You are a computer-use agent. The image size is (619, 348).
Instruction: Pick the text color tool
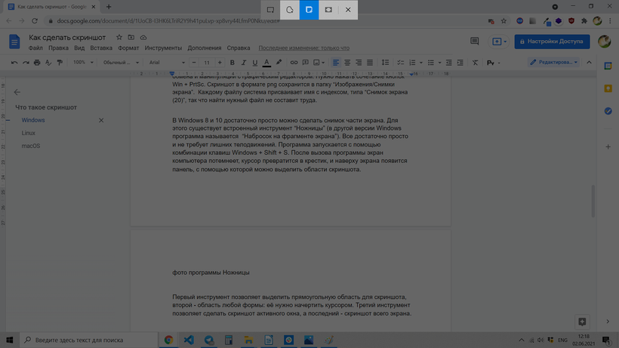pyautogui.click(x=267, y=63)
